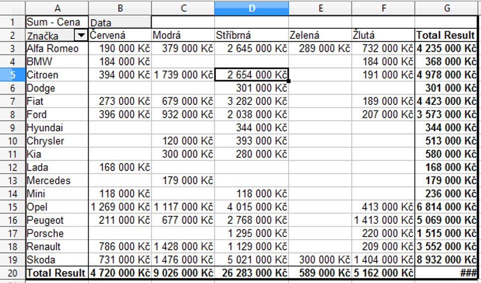
Task: Select the 'Kia' cell
Action: pos(57,154)
